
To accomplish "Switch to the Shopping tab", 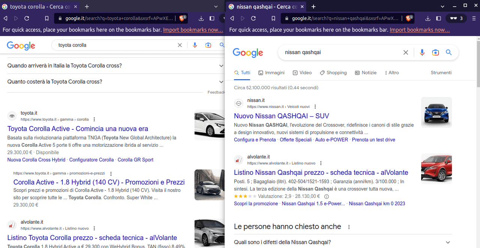I will coord(333,73).
